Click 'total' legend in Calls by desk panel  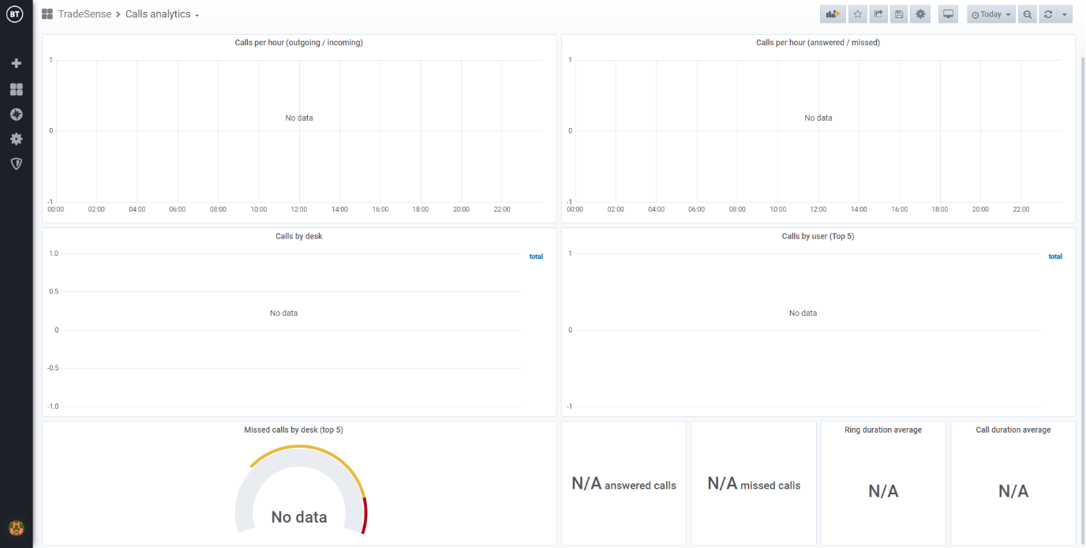(536, 257)
